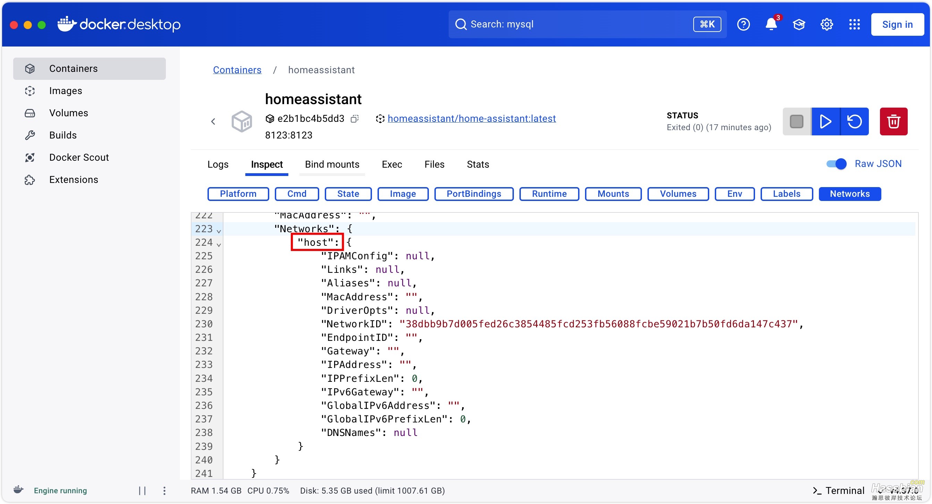Open Docker Scout in the sidebar
The image size is (932, 504).
(90, 157)
